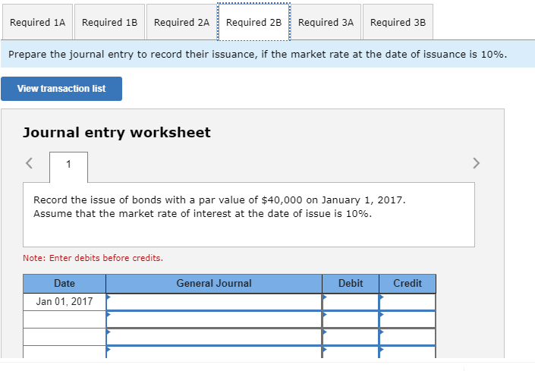The width and height of the screenshot is (535, 371).
Task: Select the Required 2B tab
Action: [x=254, y=22]
